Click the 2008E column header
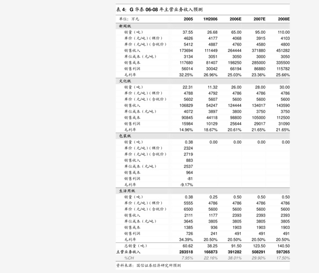The height and width of the screenshot is (273, 319). 284,19
